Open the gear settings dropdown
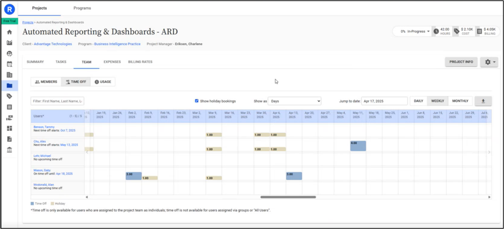This screenshot has width=504, height=229. tap(489, 62)
